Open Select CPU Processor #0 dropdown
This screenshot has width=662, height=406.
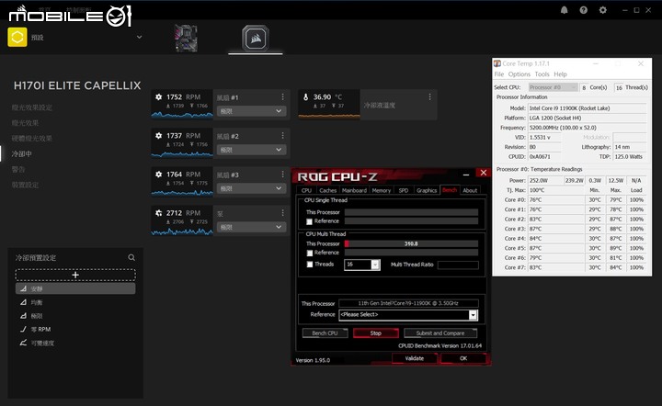pyautogui.click(x=554, y=87)
